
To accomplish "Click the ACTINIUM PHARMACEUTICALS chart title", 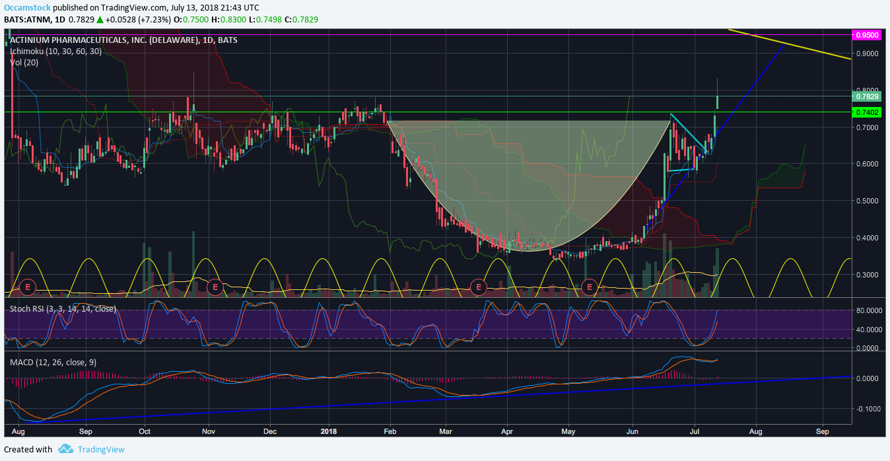I will coord(123,40).
